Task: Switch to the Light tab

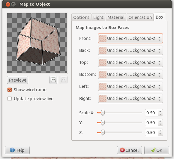Action: [x=98, y=17]
